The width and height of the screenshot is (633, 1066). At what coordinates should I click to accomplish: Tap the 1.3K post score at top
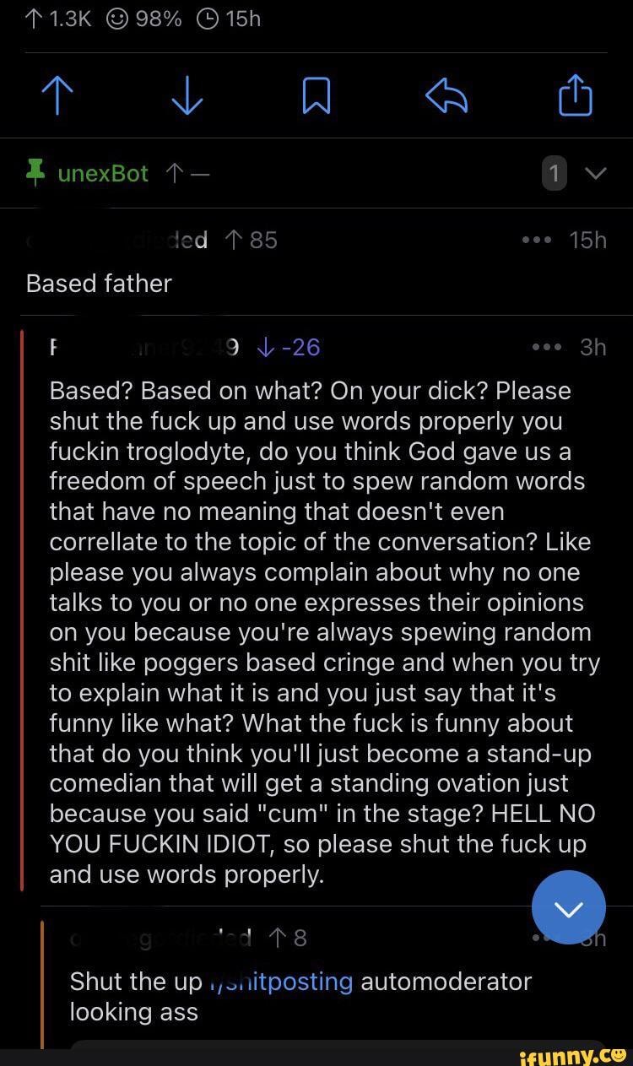58,19
